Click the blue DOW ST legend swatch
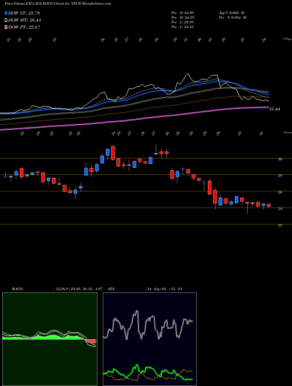The width and height of the screenshot is (292, 386). click(x=6, y=13)
